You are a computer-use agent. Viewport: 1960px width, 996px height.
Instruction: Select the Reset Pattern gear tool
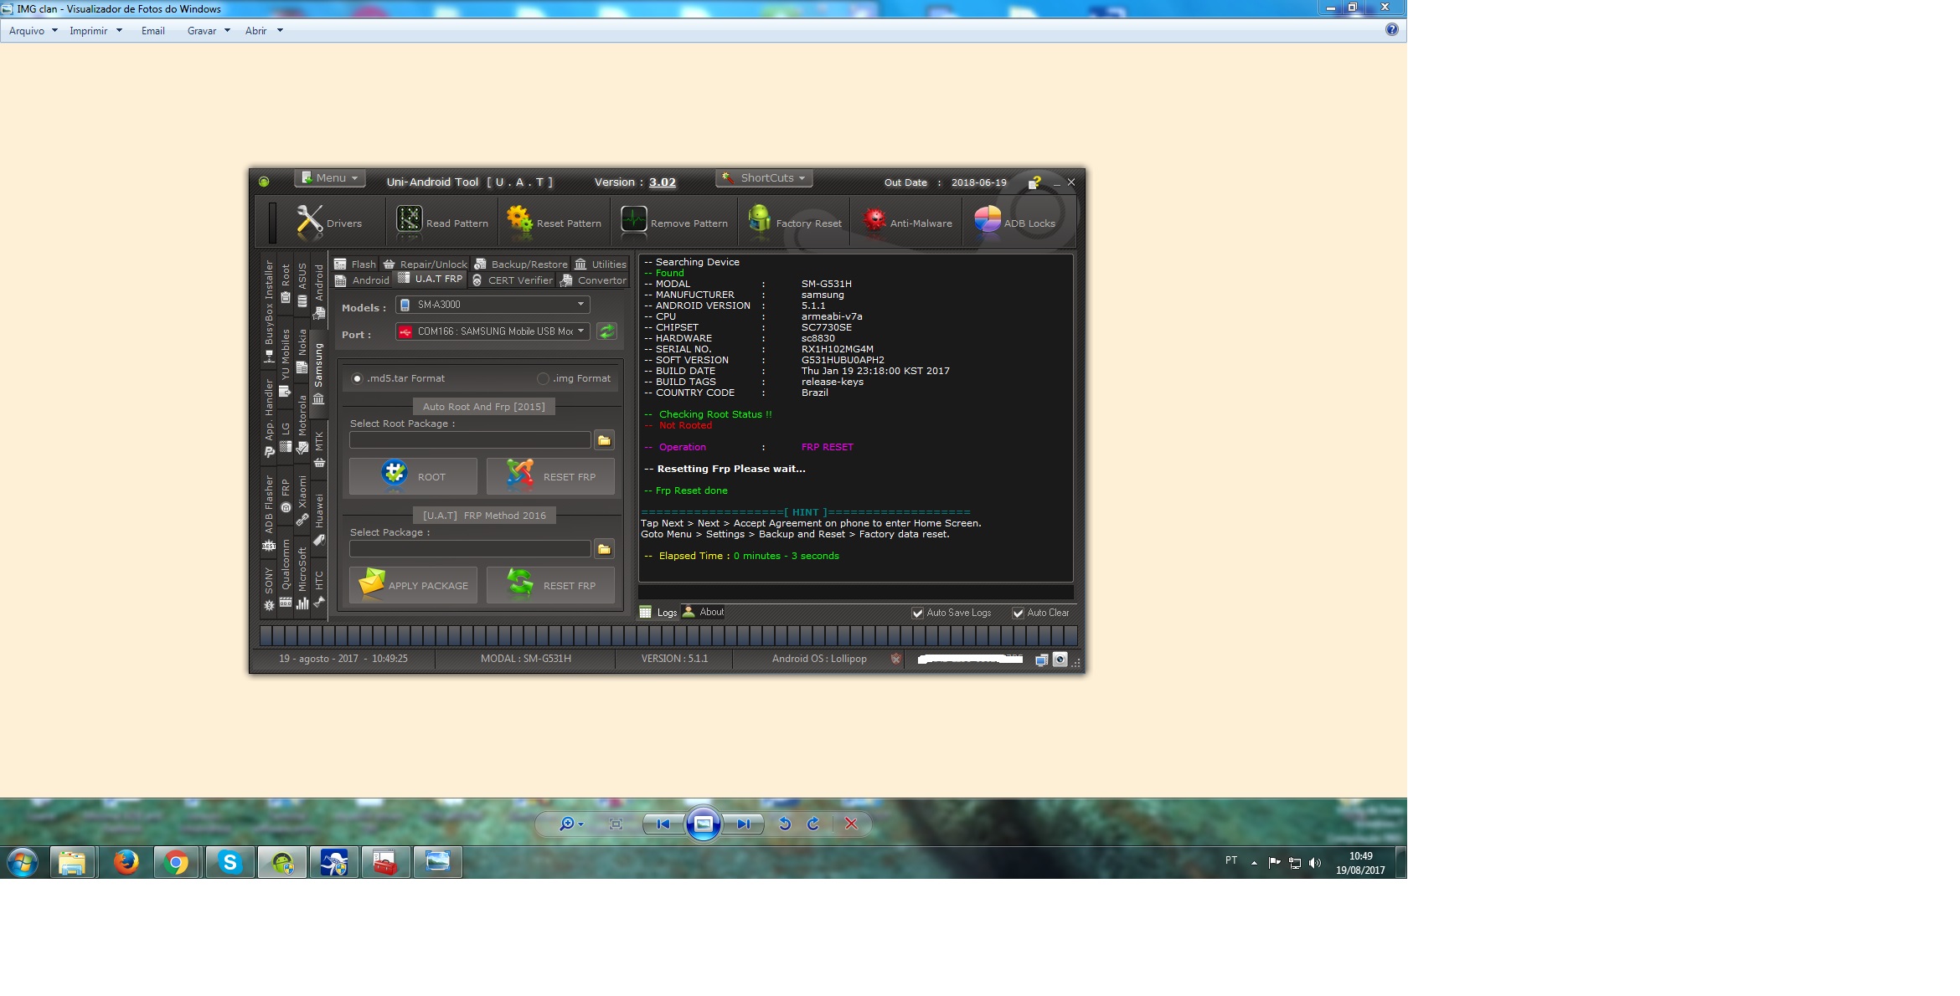pos(554,223)
